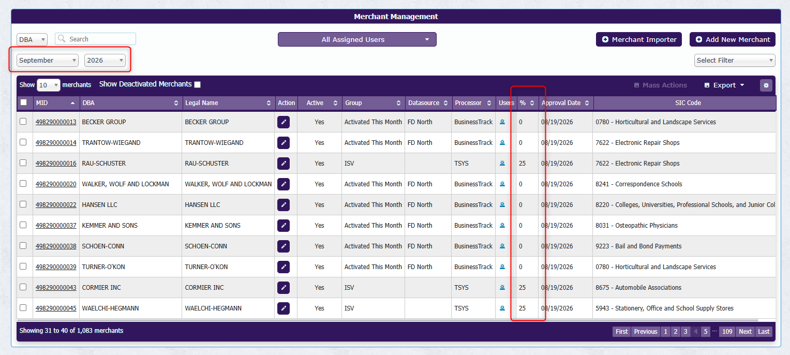Open table settings gear icon

coord(766,85)
